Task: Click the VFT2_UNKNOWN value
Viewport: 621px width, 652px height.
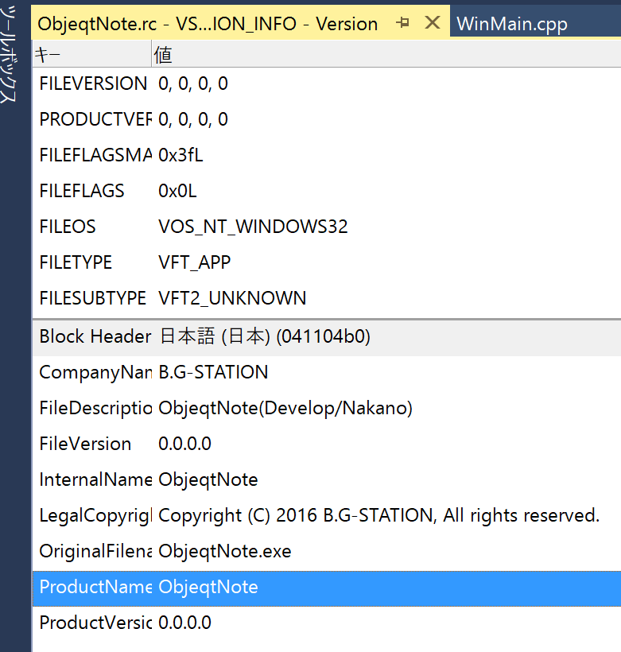Action: point(232,298)
